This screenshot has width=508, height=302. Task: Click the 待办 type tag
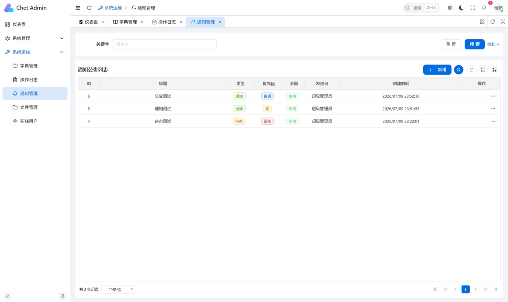239,121
